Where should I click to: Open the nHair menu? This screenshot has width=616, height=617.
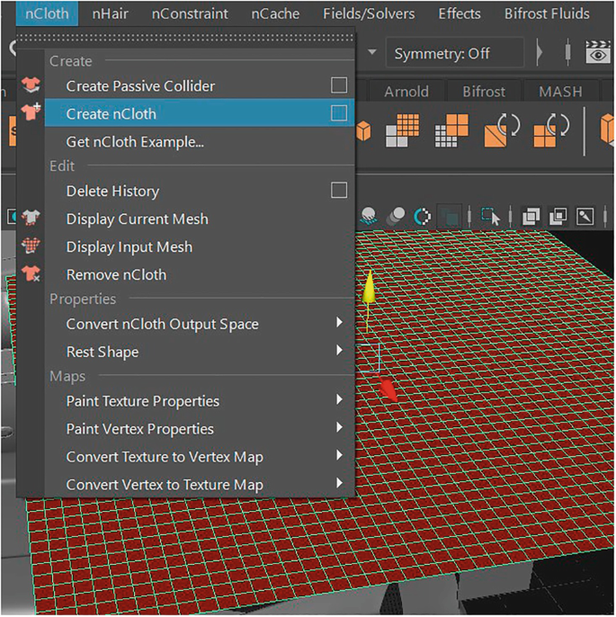click(112, 13)
